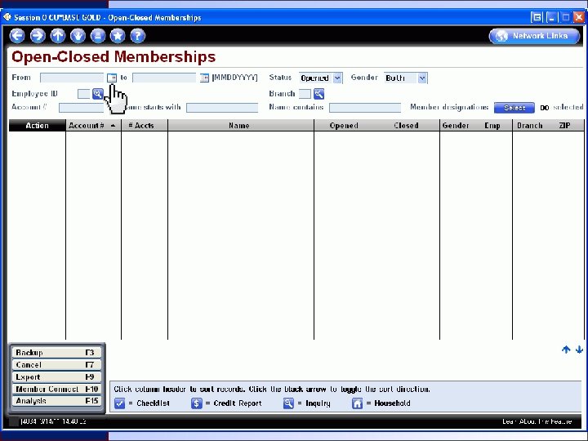Viewport: 588px width, 441px height.
Task: Sort by the Emp column header
Action: click(x=492, y=126)
